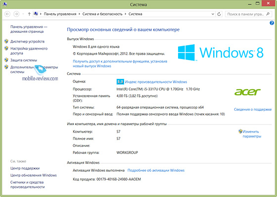
Task: Select 'Windows 8 для одного языка' edition text
Action: pos(96,47)
